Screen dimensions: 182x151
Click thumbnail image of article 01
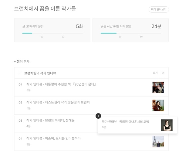(158, 87)
